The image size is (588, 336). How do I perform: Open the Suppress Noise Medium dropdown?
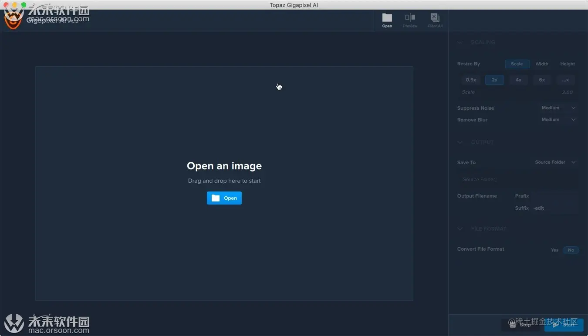pos(558,108)
